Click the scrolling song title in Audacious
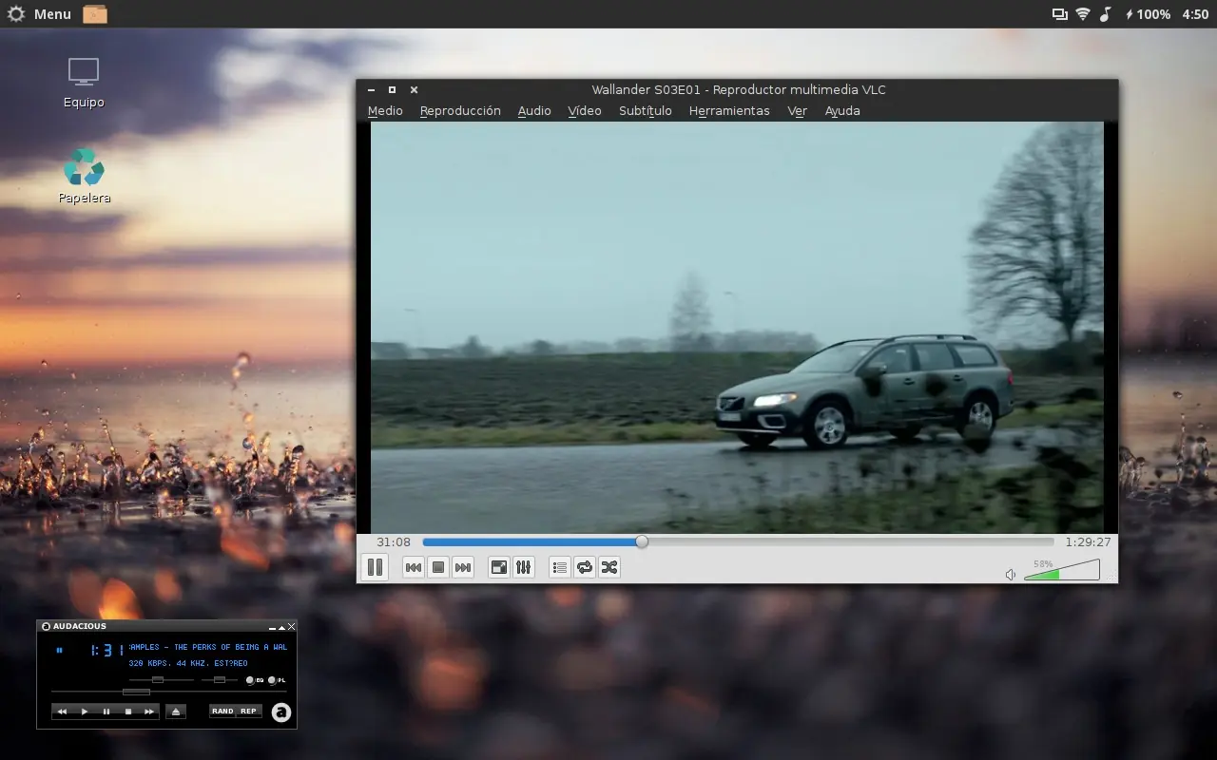Screen dimensions: 1217x760 (x=208, y=647)
